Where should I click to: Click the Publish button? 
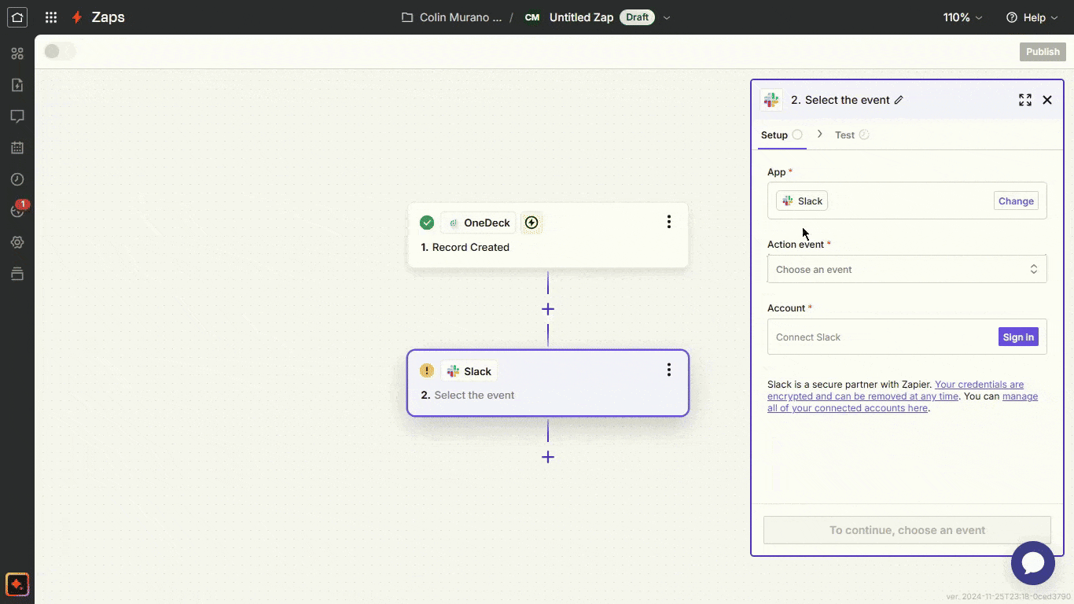(1043, 52)
